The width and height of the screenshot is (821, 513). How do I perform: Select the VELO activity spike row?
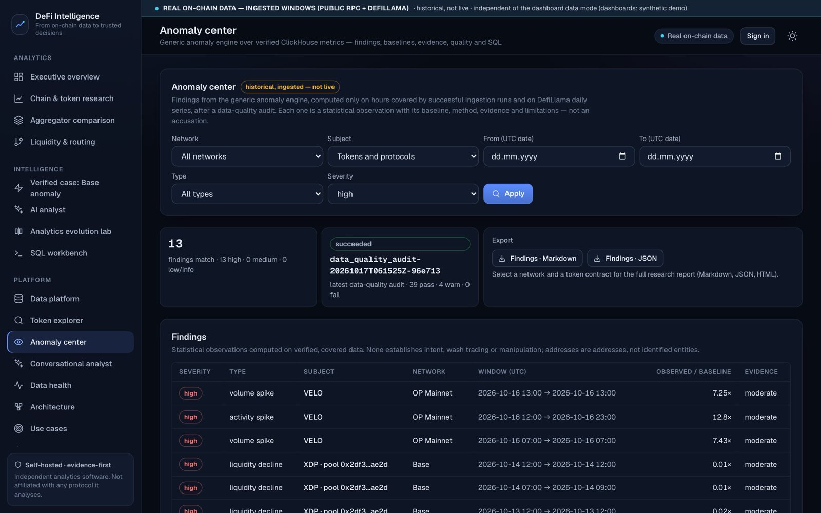point(481,417)
